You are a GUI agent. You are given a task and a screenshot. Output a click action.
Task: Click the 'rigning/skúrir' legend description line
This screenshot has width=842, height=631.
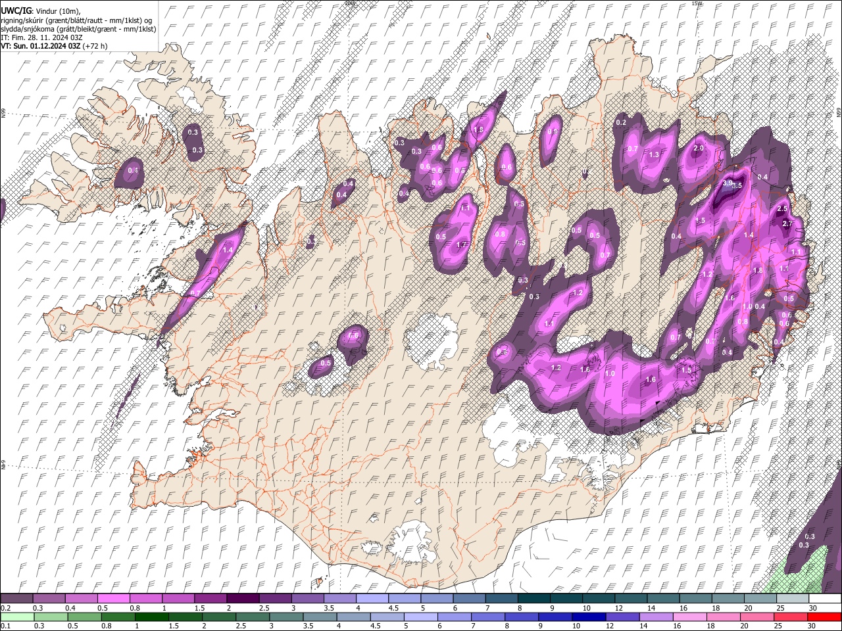coord(76,20)
